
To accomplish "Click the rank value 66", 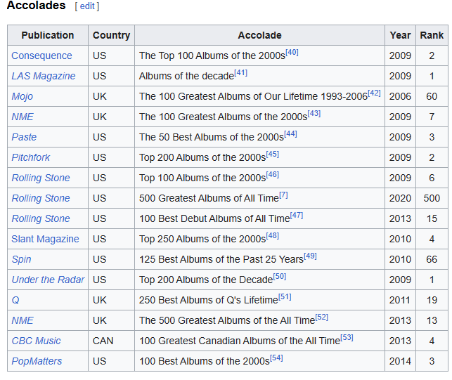I will [432, 259].
